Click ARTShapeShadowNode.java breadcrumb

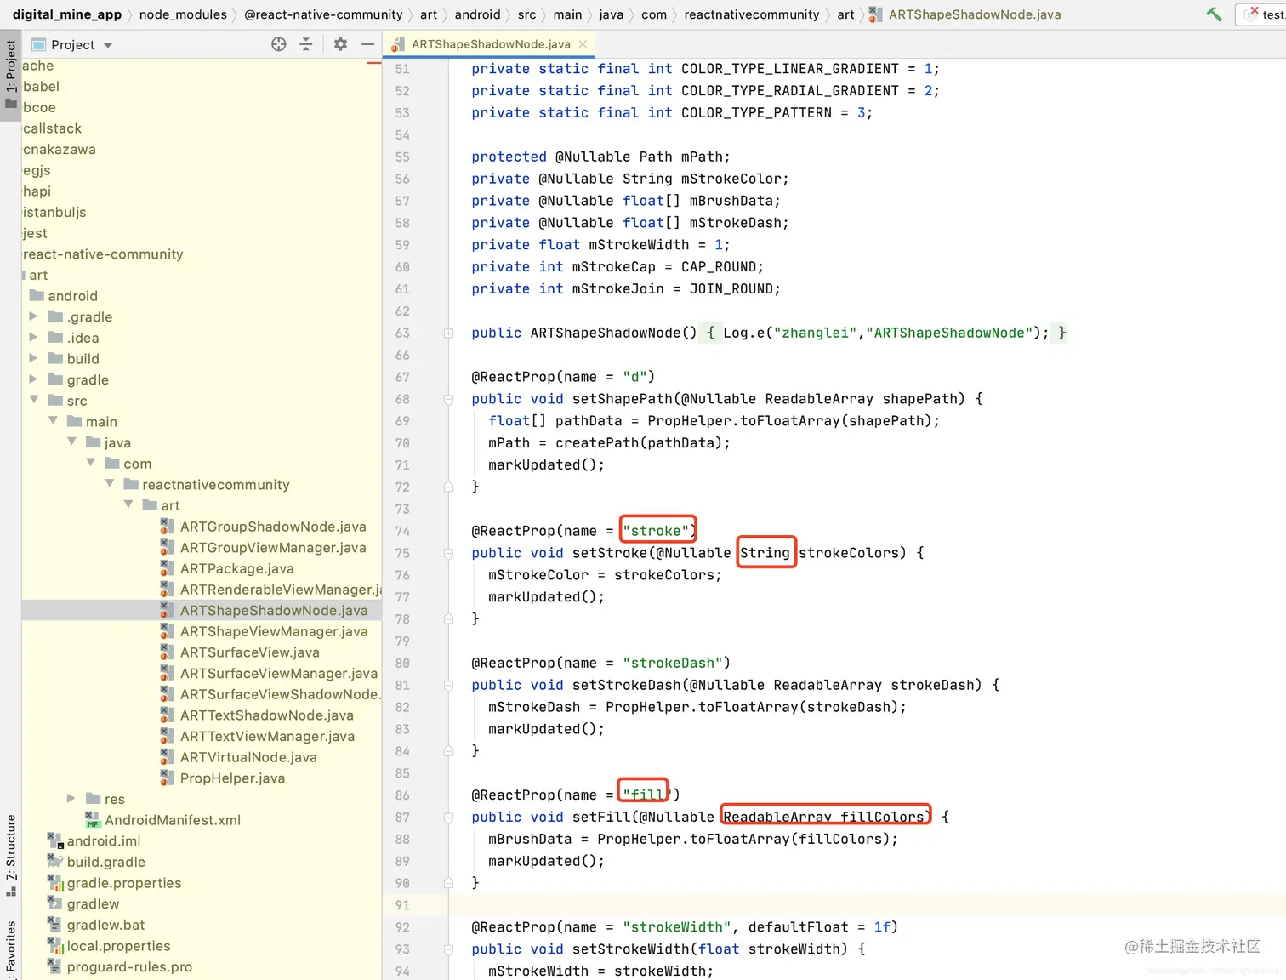[974, 14]
